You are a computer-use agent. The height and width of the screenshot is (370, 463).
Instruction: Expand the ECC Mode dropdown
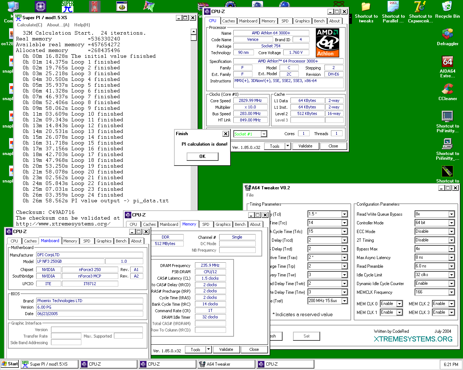(x=451, y=232)
